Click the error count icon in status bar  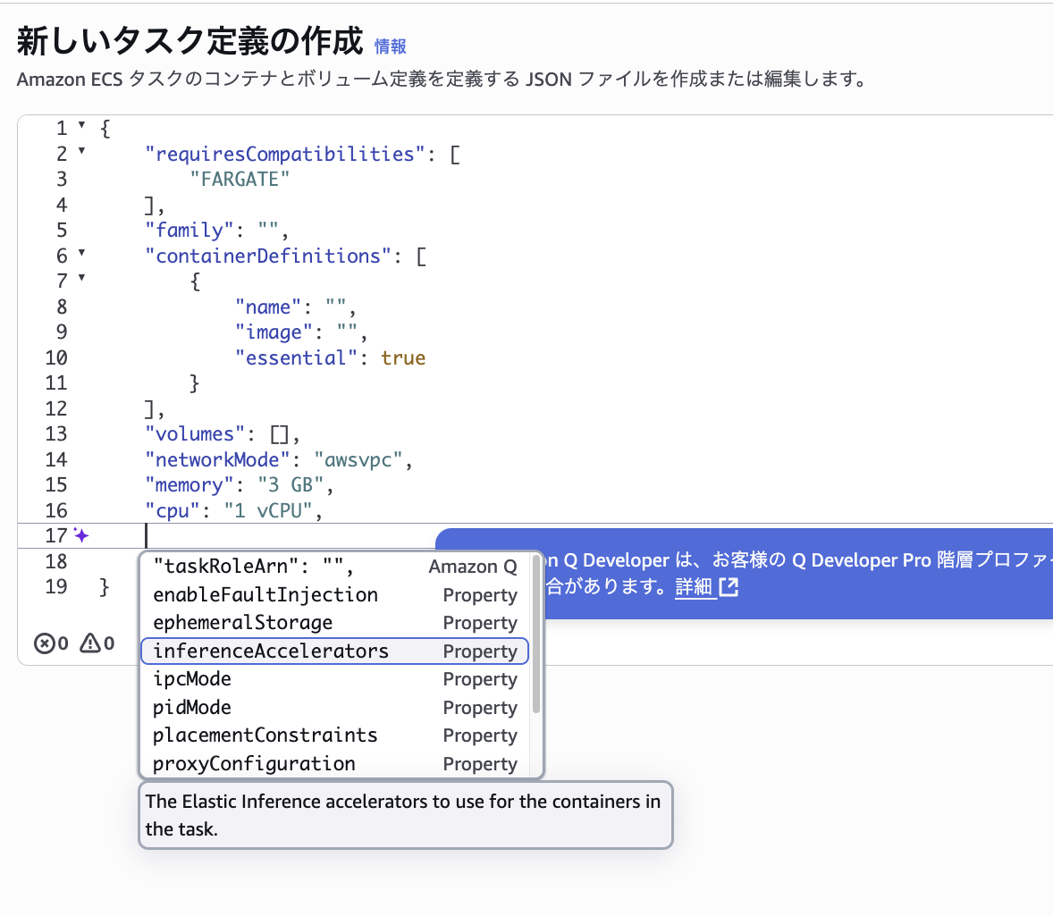pyautogui.click(x=45, y=643)
